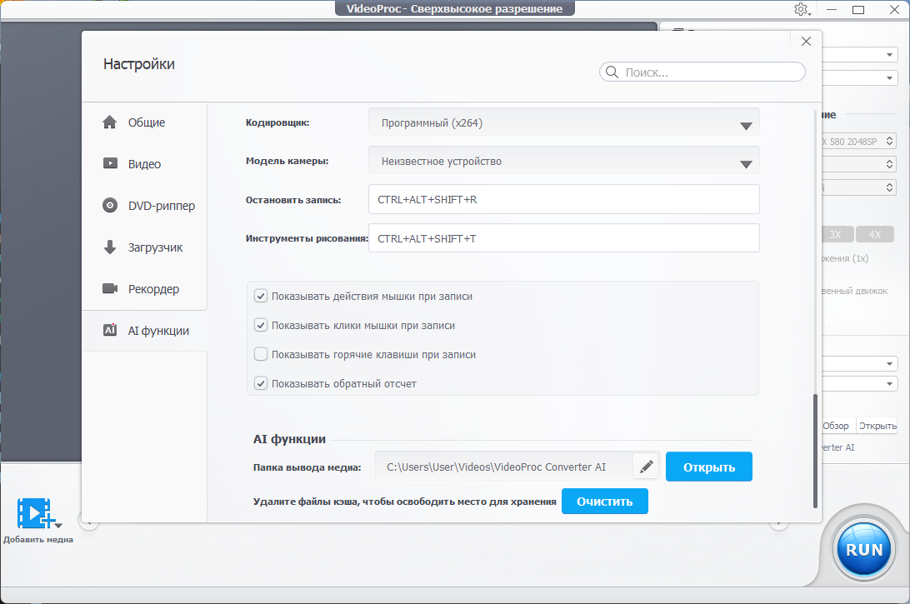Screen dimensions: 910x604
Task: Enable Показывать горячие клавиши при записи
Action: point(261,354)
